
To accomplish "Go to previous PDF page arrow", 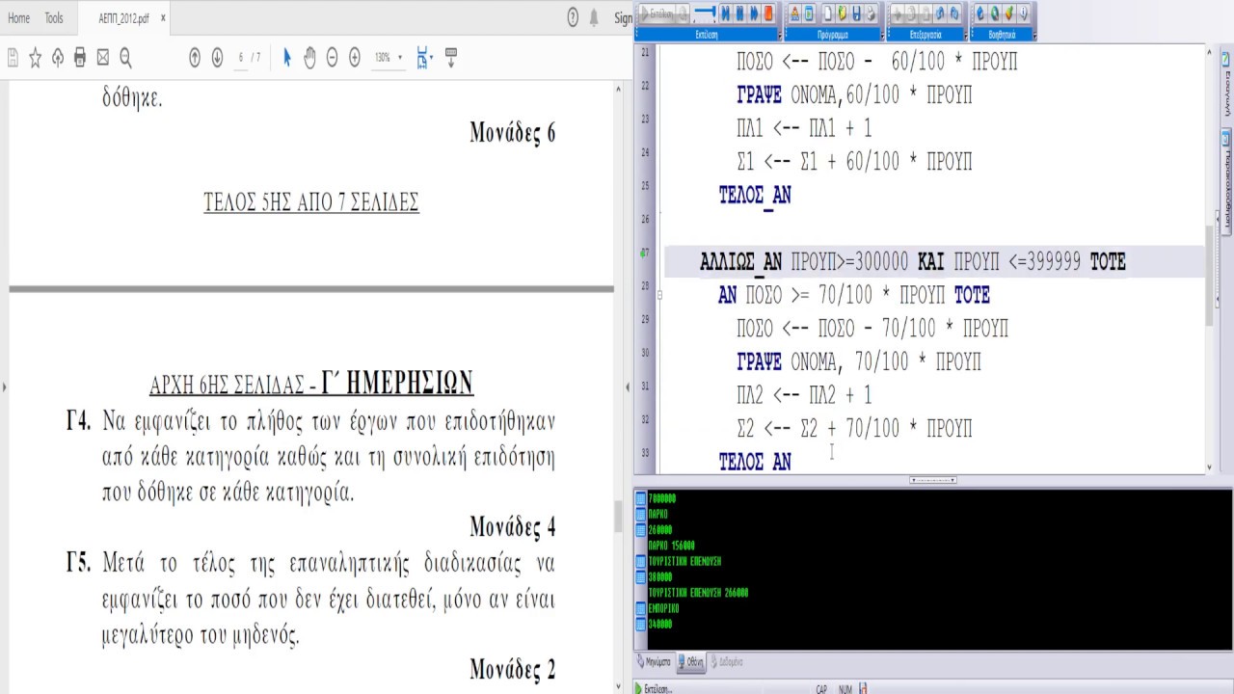I will coord(195,58).
